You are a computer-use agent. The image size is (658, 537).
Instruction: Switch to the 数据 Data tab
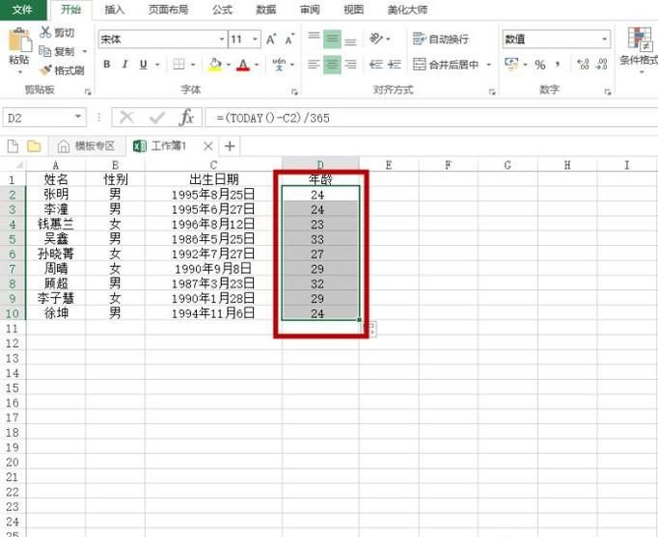pos(266,10)
